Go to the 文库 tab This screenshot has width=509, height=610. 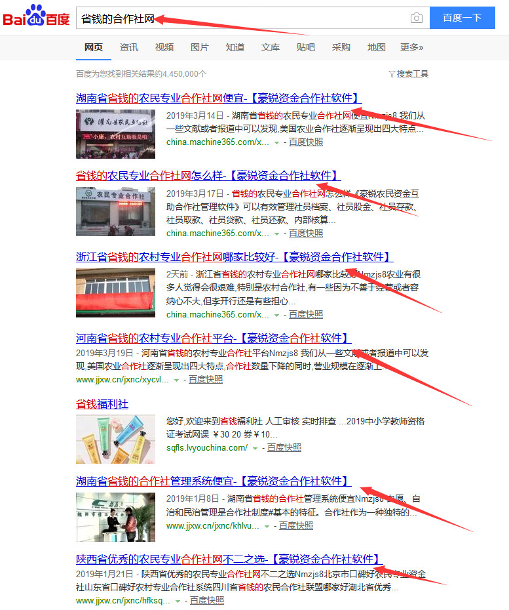[271, 47]
